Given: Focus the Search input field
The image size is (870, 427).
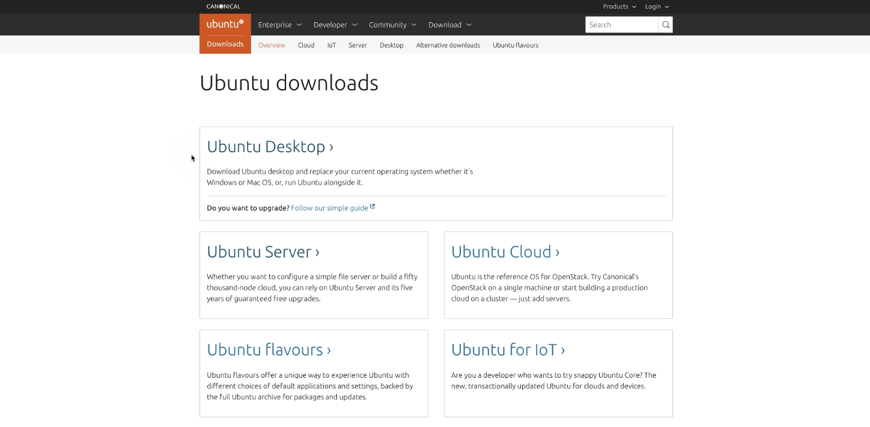Looking at the screenshot, I should tap(622, 25).
